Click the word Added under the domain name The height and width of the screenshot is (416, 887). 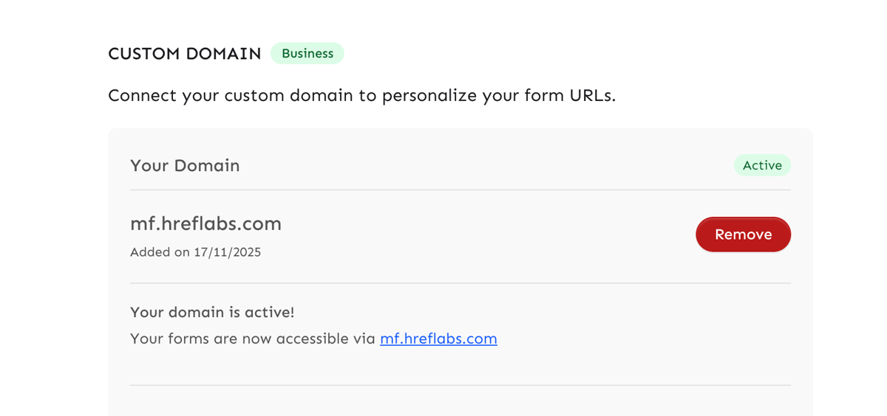(150, 252)
